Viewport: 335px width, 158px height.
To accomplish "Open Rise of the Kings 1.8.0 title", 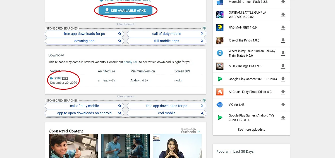I will click(244, 40).
